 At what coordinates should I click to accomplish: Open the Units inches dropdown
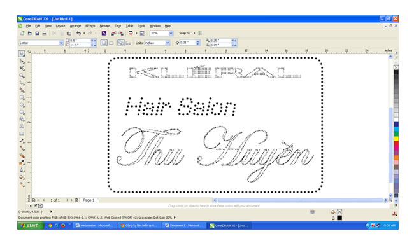point(168,43)
